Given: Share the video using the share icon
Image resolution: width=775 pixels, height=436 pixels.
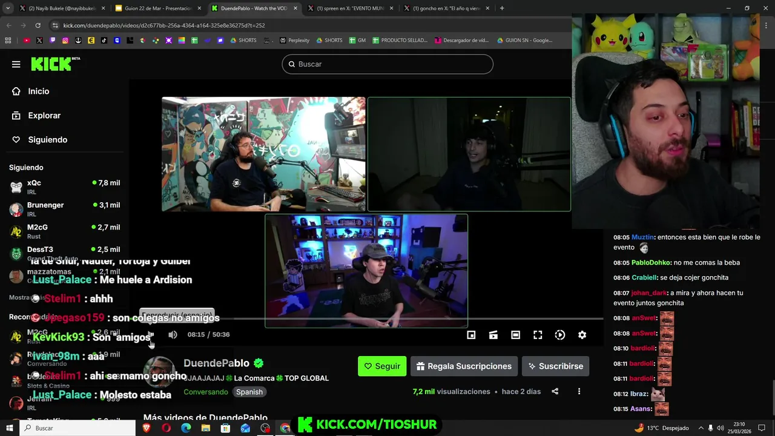Looking at the screenshot, I should [x=555, y=391].
